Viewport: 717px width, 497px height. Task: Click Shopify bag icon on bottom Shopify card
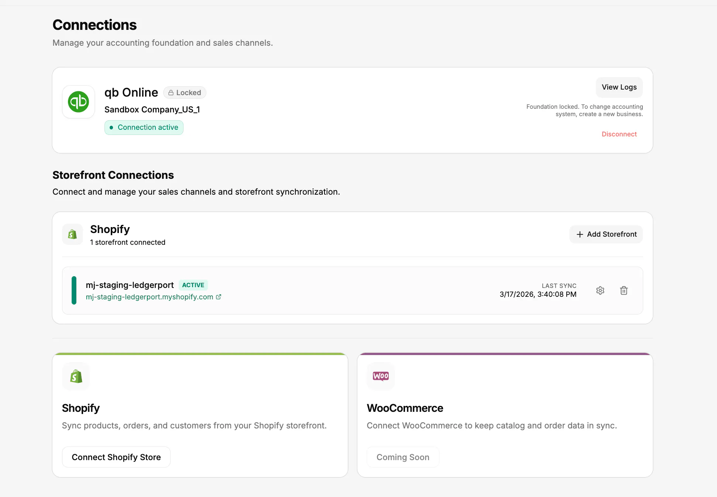pos(76,376)
